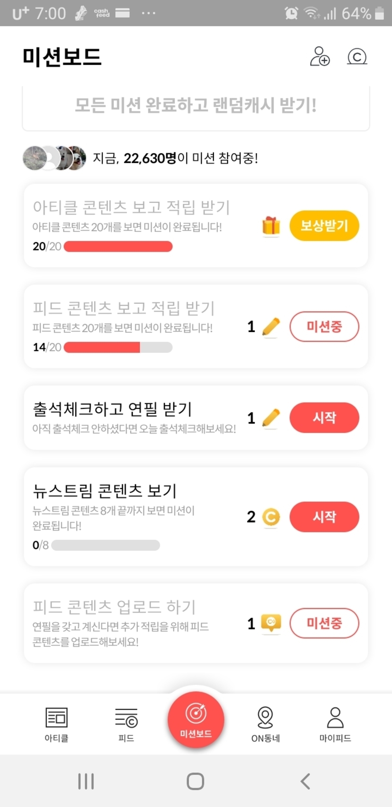Select the 미션보드 center navigation button
This screenshot has height=807, width=392.
[x=196, y=719]
